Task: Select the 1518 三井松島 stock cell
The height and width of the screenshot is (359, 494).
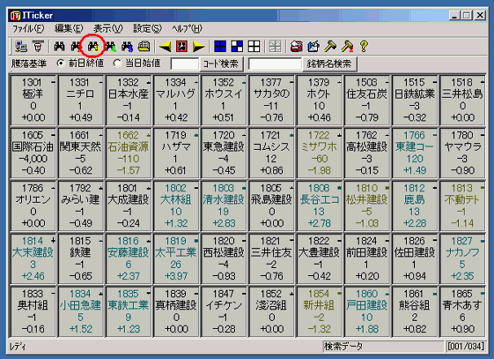Action: tap(462, 100)
